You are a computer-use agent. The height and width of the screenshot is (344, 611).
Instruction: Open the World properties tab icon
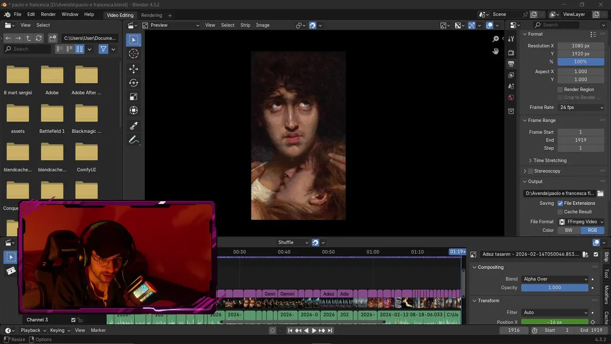point(511,97)
